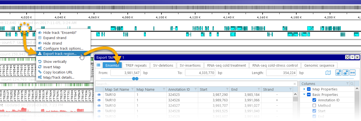Open the Genomic sequence tab
361x121 pixels.
click(319, 65)
